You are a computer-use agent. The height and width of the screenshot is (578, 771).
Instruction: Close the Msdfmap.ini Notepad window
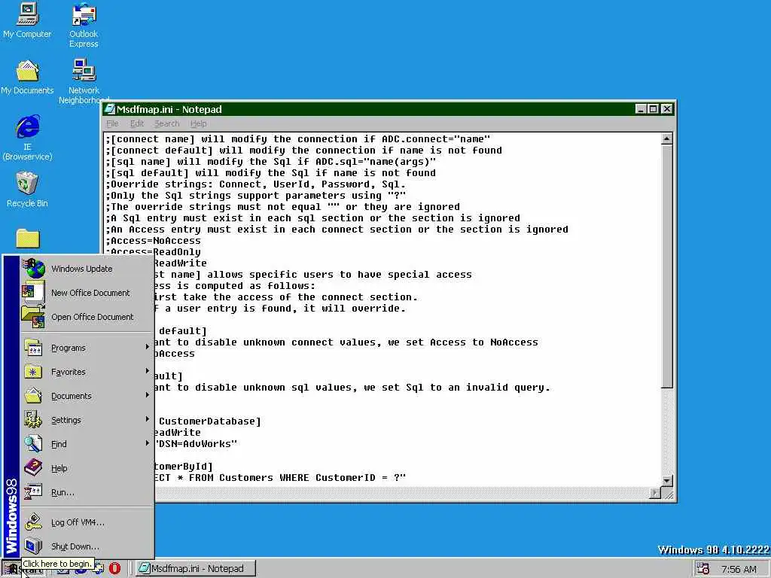tap(667, 109)
